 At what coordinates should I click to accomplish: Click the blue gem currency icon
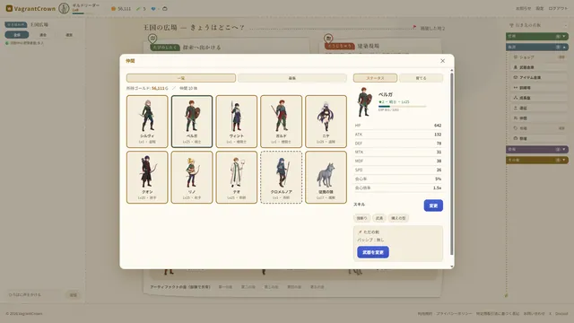[153, 8]
